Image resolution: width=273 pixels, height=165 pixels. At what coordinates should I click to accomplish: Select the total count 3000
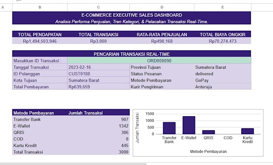(x=123, y=152)
